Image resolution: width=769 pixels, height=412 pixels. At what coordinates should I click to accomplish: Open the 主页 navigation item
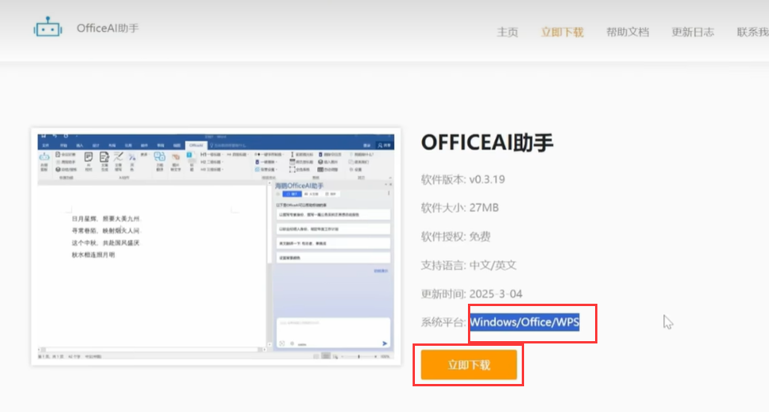pyautogui.click(x=507, y=33)
